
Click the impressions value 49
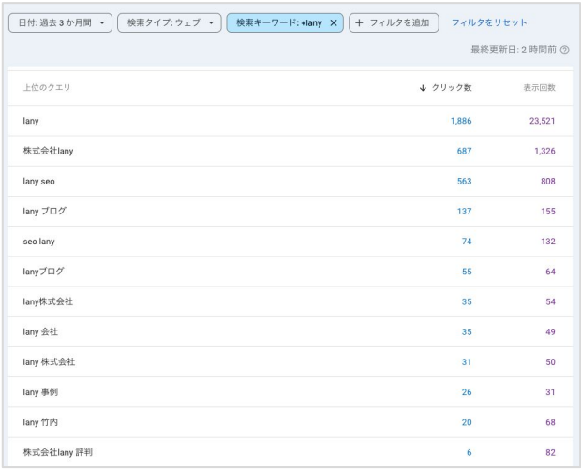click(550, 332)
